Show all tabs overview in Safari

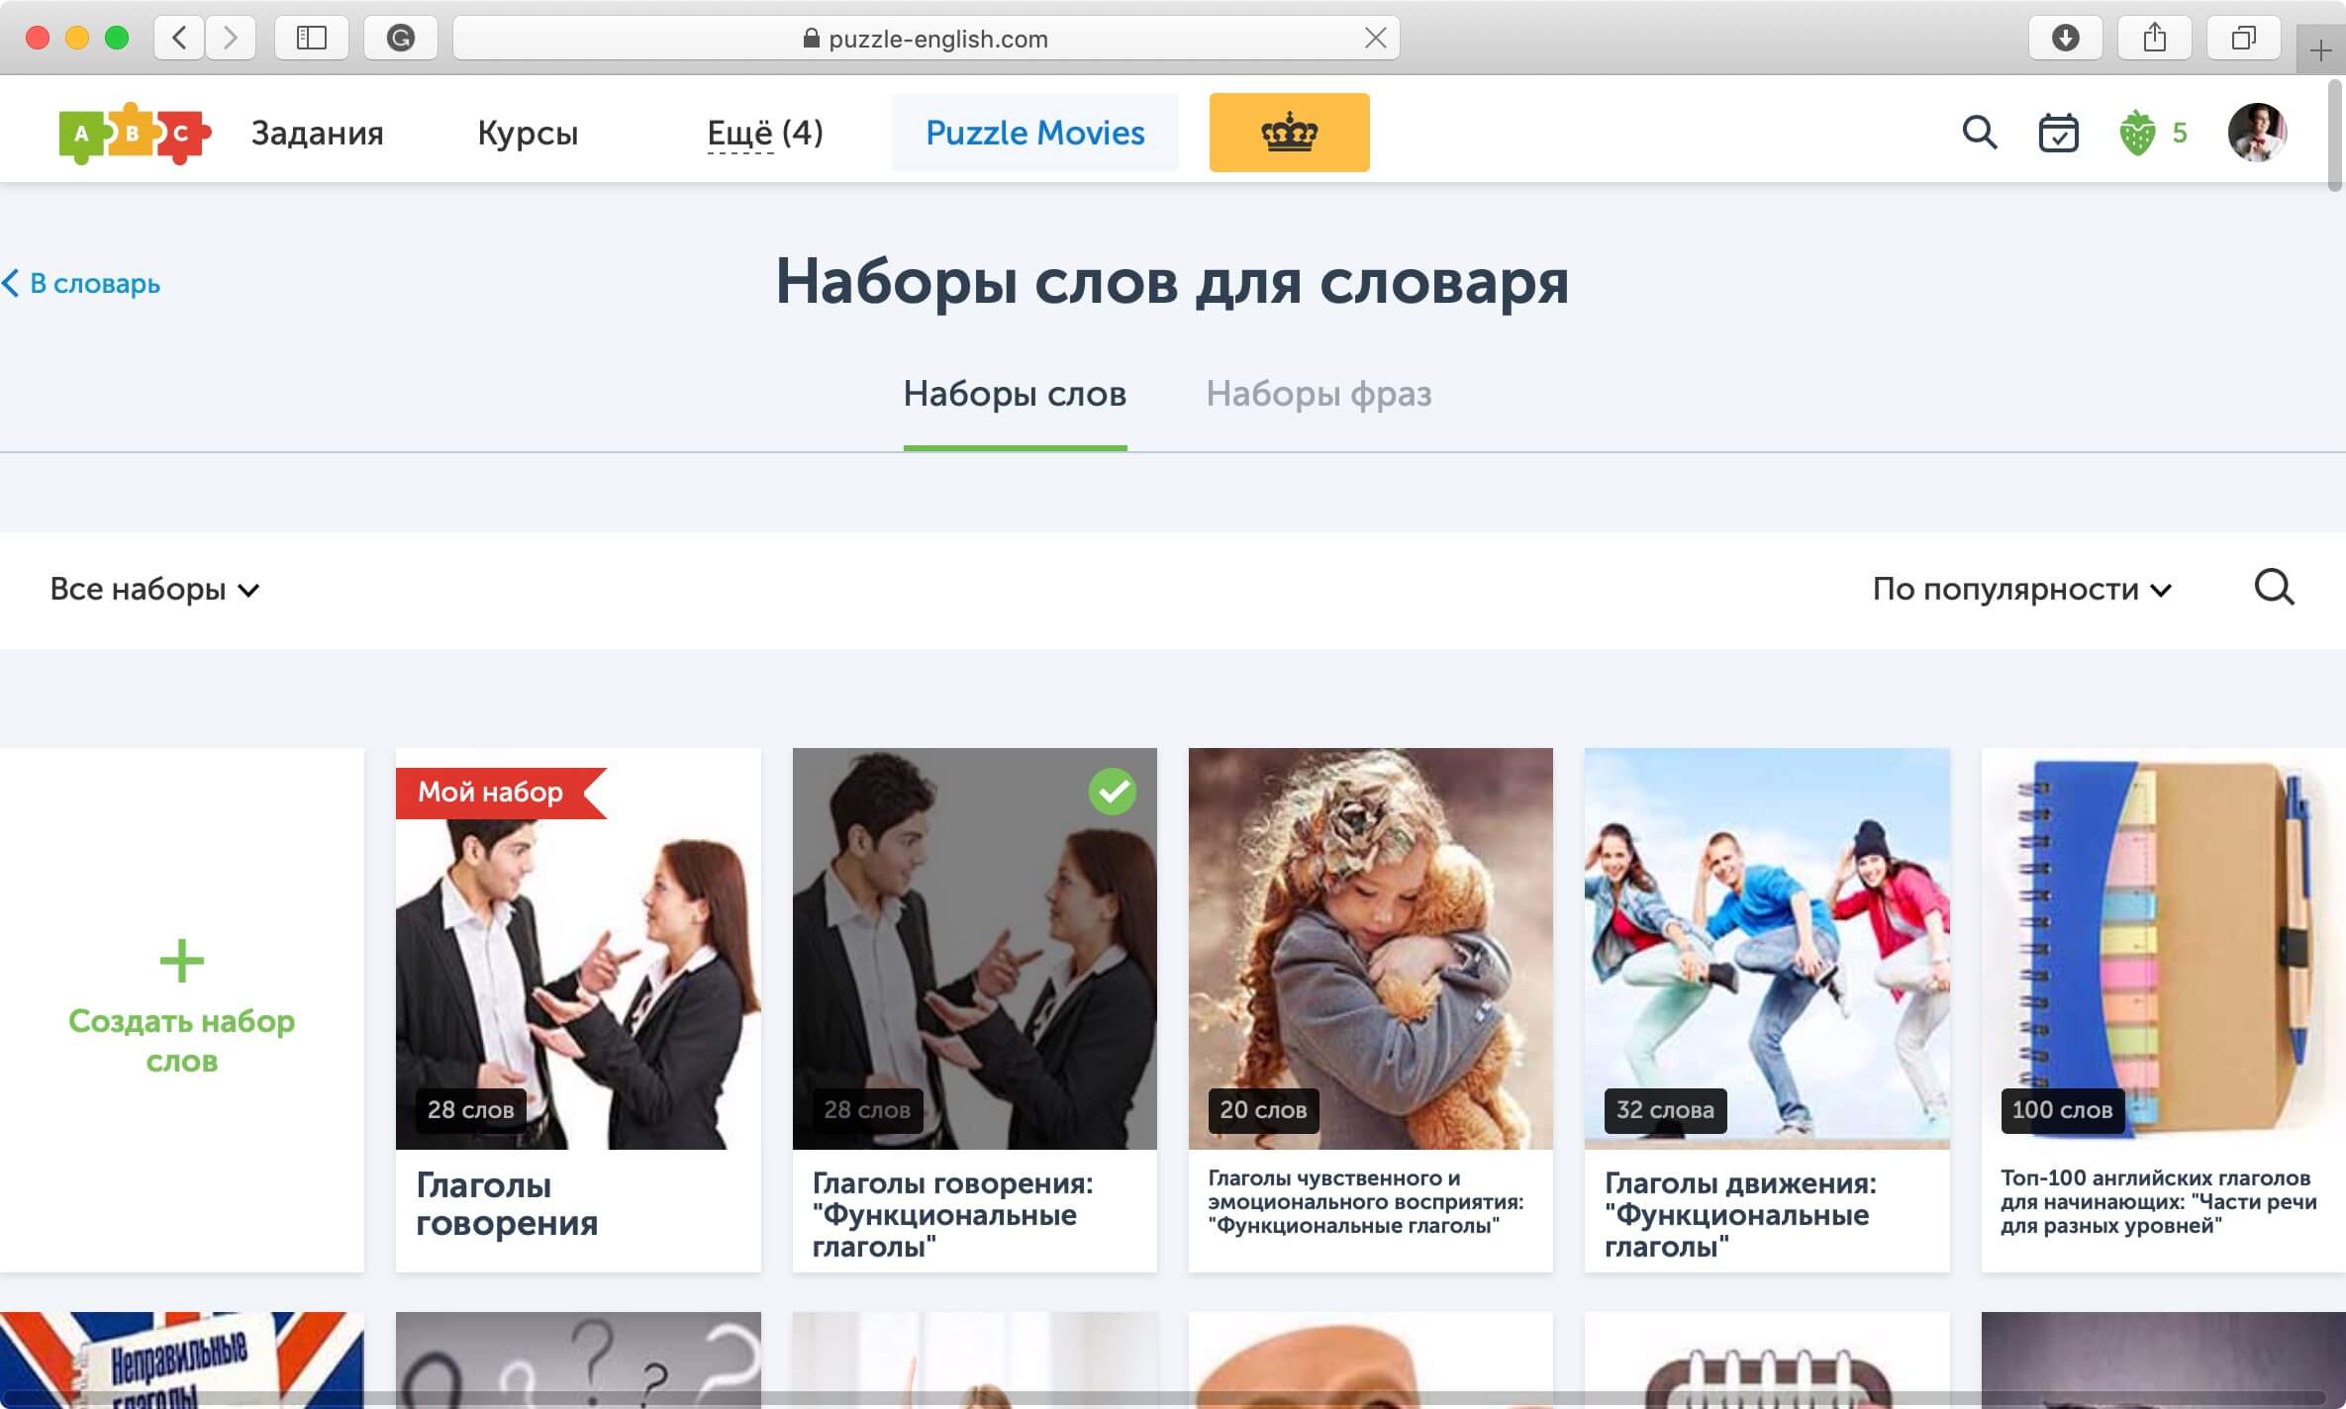[x=2243, y=39]
